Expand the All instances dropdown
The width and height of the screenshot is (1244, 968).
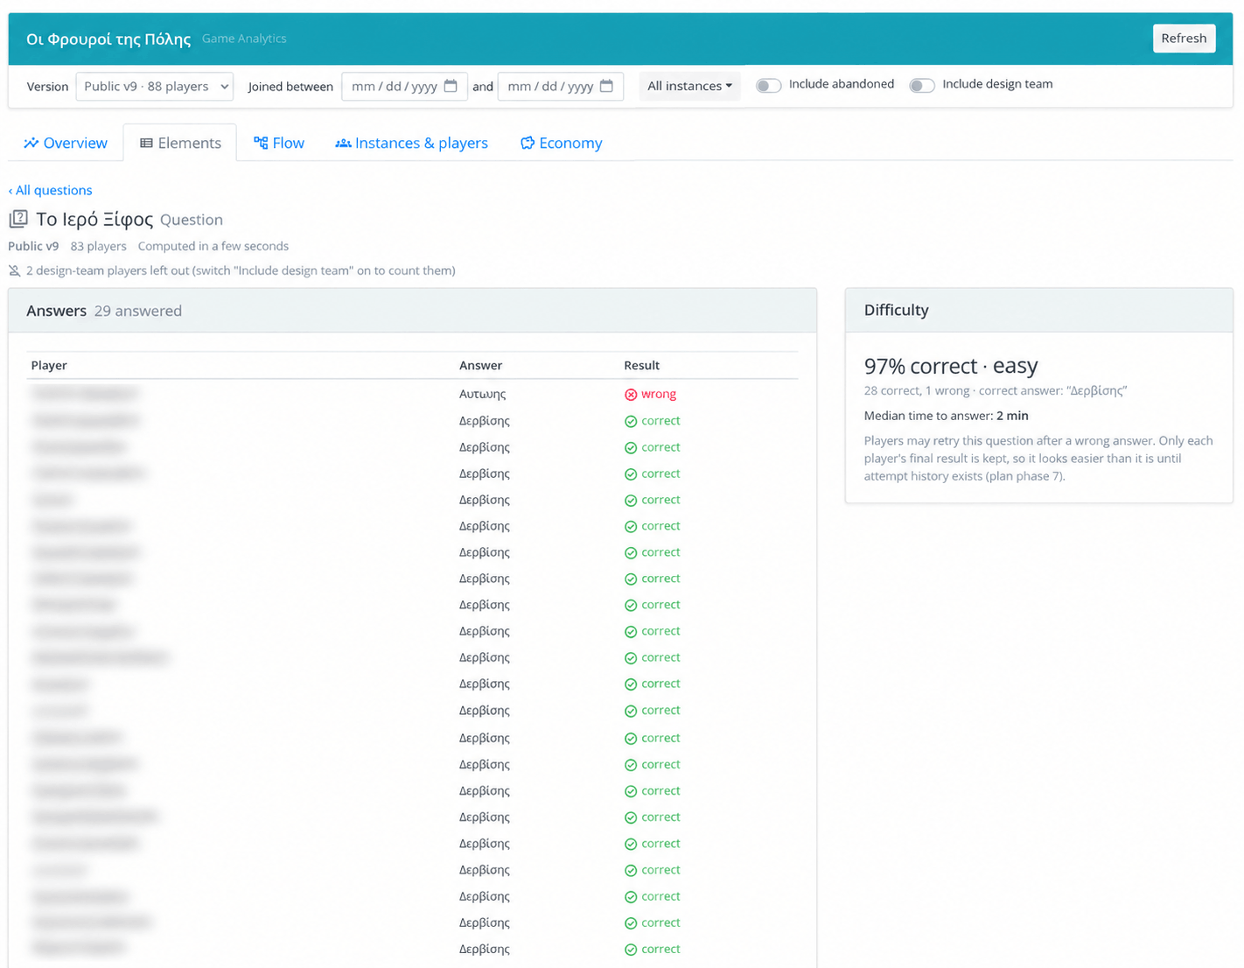(x=689, y=86)
